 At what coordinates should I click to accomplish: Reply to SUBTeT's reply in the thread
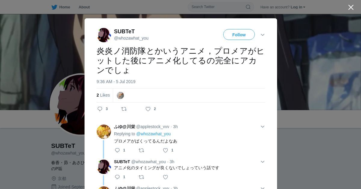(x=117, y=177)
